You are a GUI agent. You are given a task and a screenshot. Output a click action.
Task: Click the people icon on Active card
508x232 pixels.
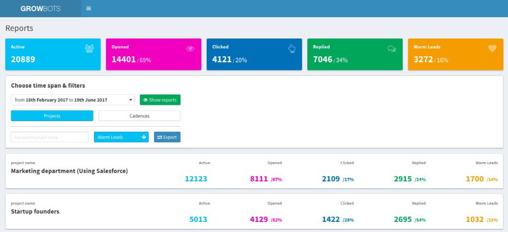tap(89, 48)
